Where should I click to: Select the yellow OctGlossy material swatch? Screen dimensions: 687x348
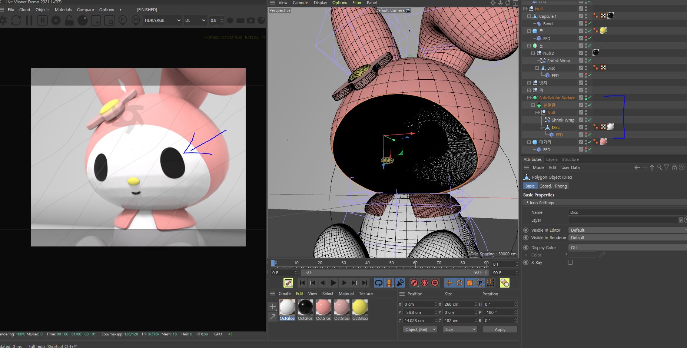pos(360,308)
